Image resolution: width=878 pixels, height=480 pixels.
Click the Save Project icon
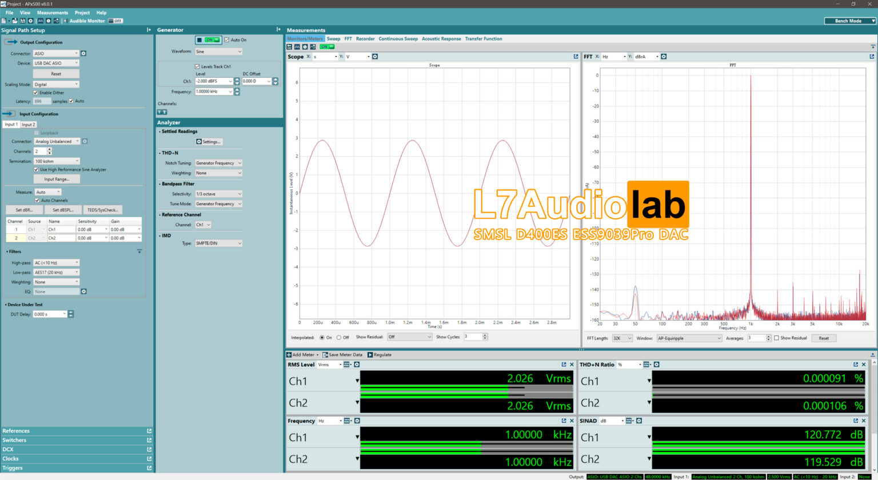click(22, 20)
